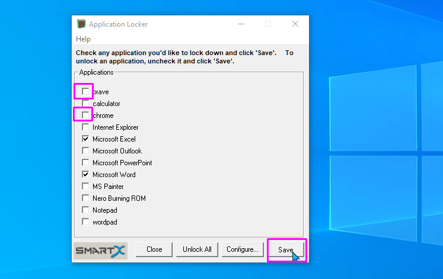Click the Close button
Image resolution: width=443 pixels, height=279 pixels.
point(154,249)
